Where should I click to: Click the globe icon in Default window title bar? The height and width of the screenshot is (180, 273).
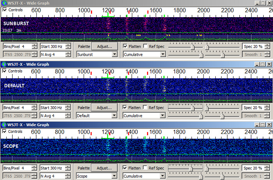pos(4,64)
